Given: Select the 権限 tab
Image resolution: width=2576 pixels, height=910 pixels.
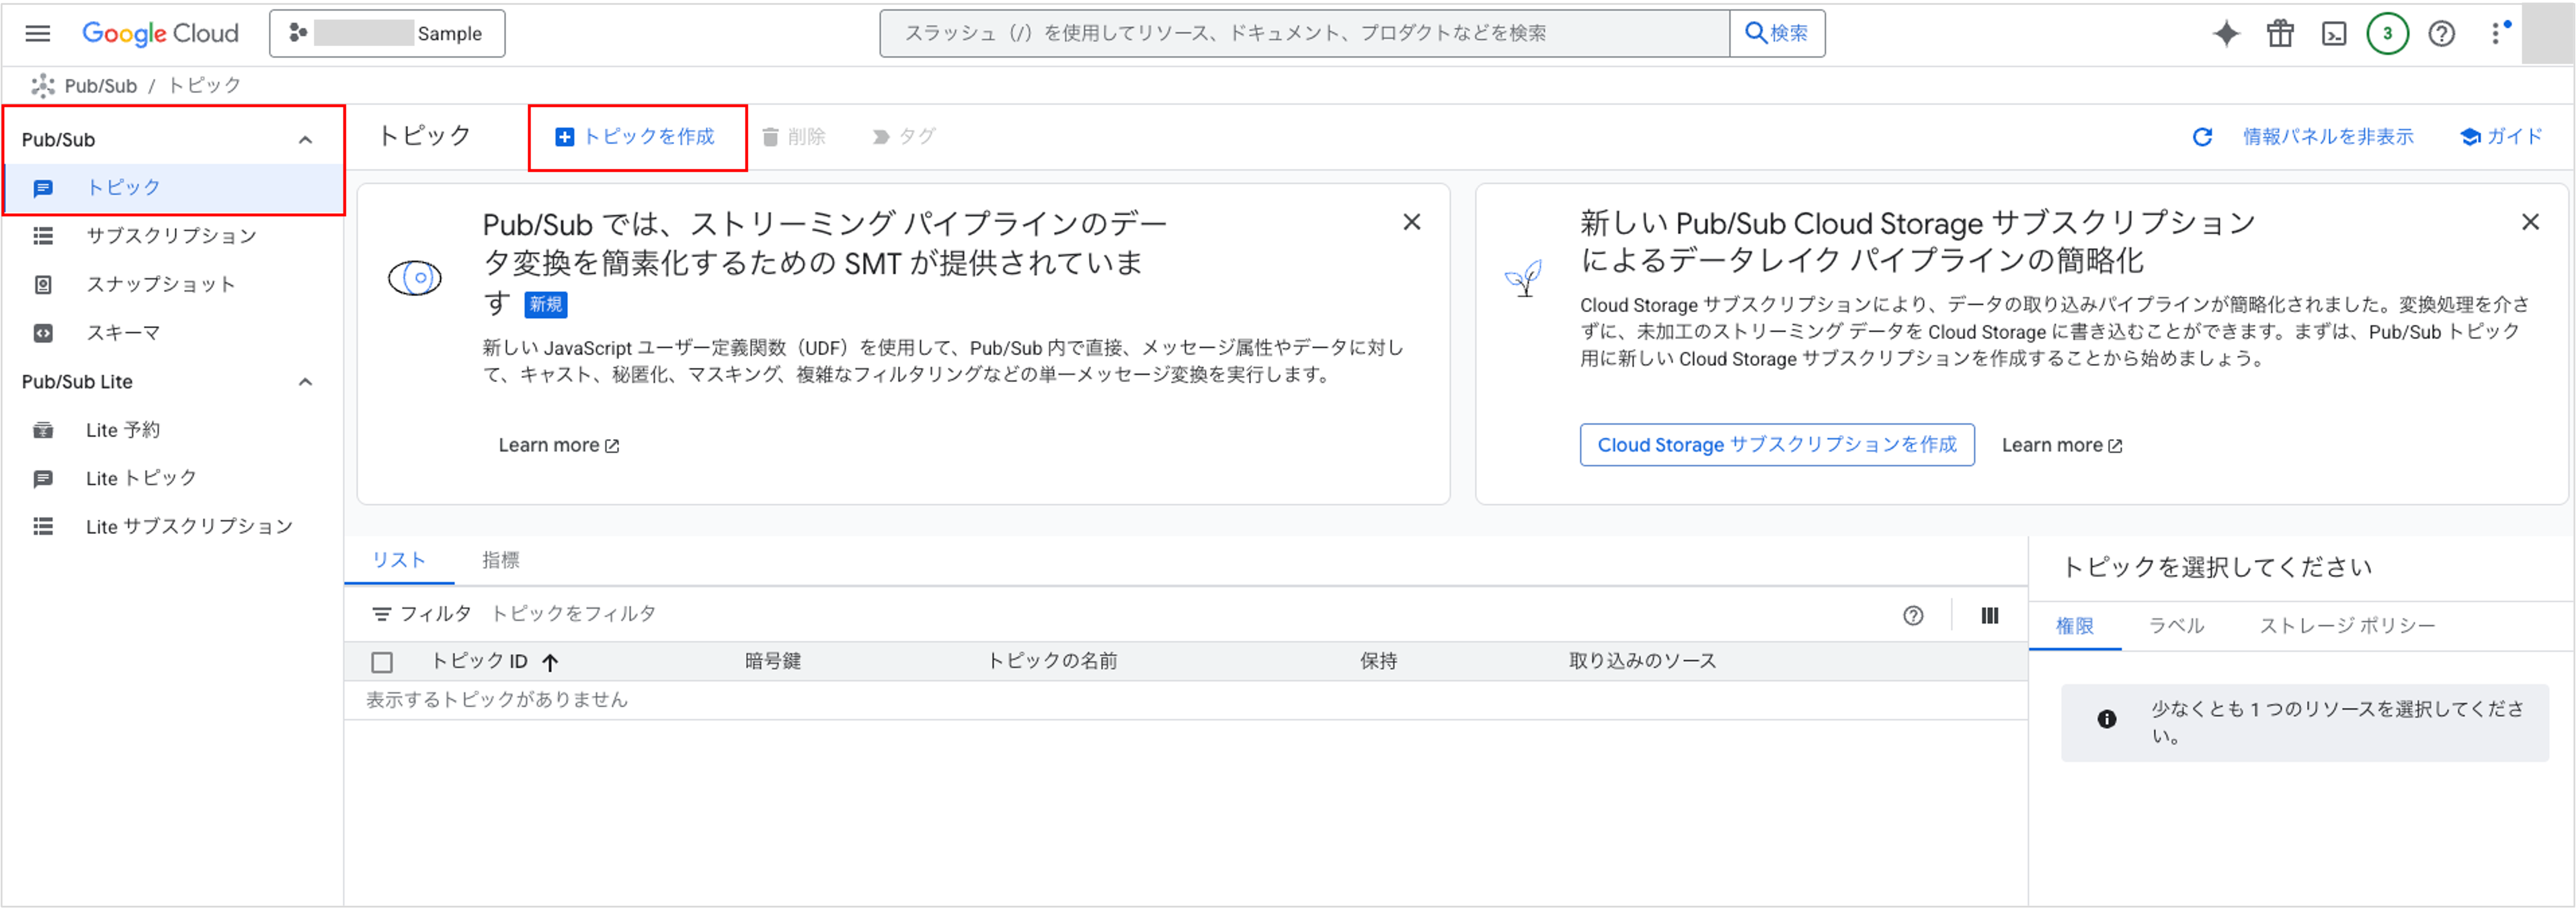Looking at the screenshot, I should (2075, 626).
